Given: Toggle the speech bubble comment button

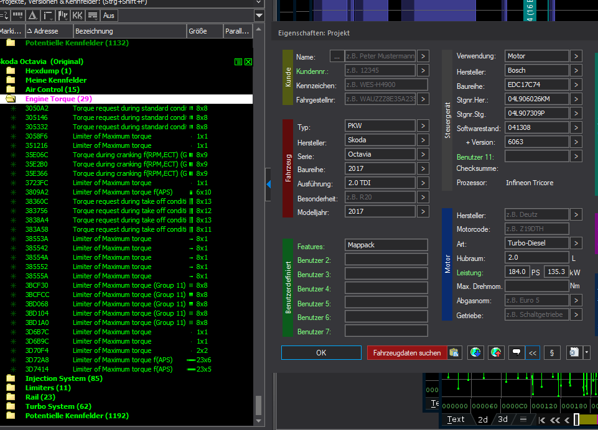Looking at the screenshot, I should (x=516, y=353).
